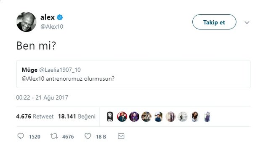Send tweet via envelope message icon

[x=121, y=136]
